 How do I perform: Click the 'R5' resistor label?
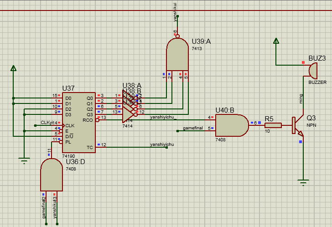(x=269, y=119)
